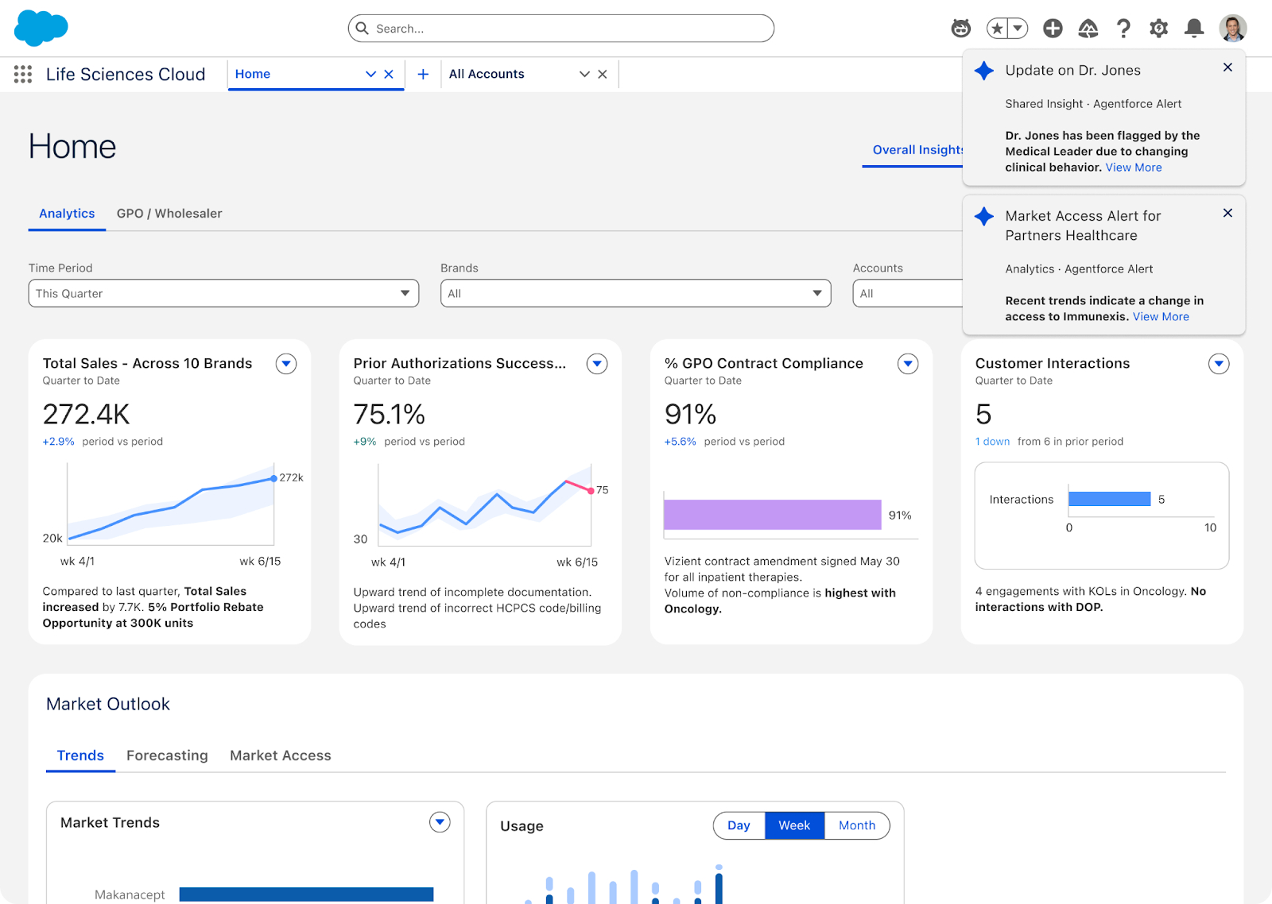Click into the global Search field

point(560,29)
